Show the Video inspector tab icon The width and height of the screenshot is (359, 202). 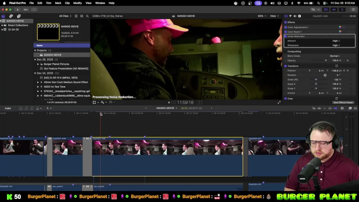click(x=286, y=16)
